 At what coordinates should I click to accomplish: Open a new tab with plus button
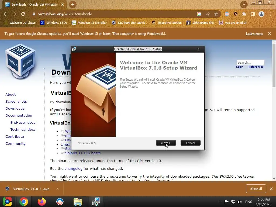pyautogui.click(x=73, y=5)
